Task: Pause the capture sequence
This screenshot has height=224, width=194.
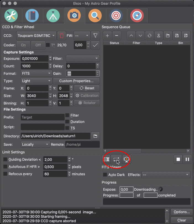Action: (x=187, y=159)
